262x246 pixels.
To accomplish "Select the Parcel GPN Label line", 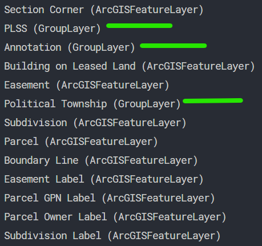I will pyautogui.click(x=110, y=198).
